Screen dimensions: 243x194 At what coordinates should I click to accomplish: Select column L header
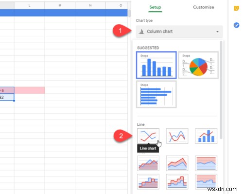coord(29,5)
